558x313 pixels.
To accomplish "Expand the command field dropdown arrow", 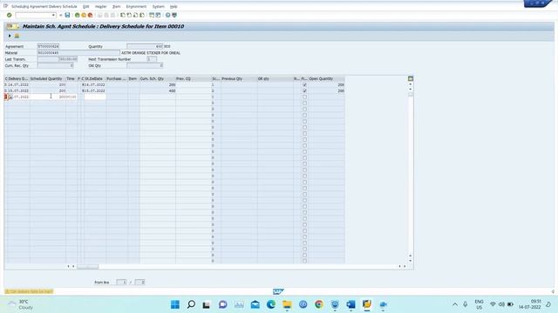I will click(53, 16).
